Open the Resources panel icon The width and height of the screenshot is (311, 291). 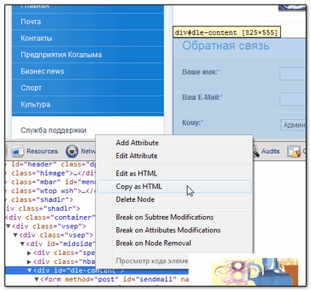[17, 151]
